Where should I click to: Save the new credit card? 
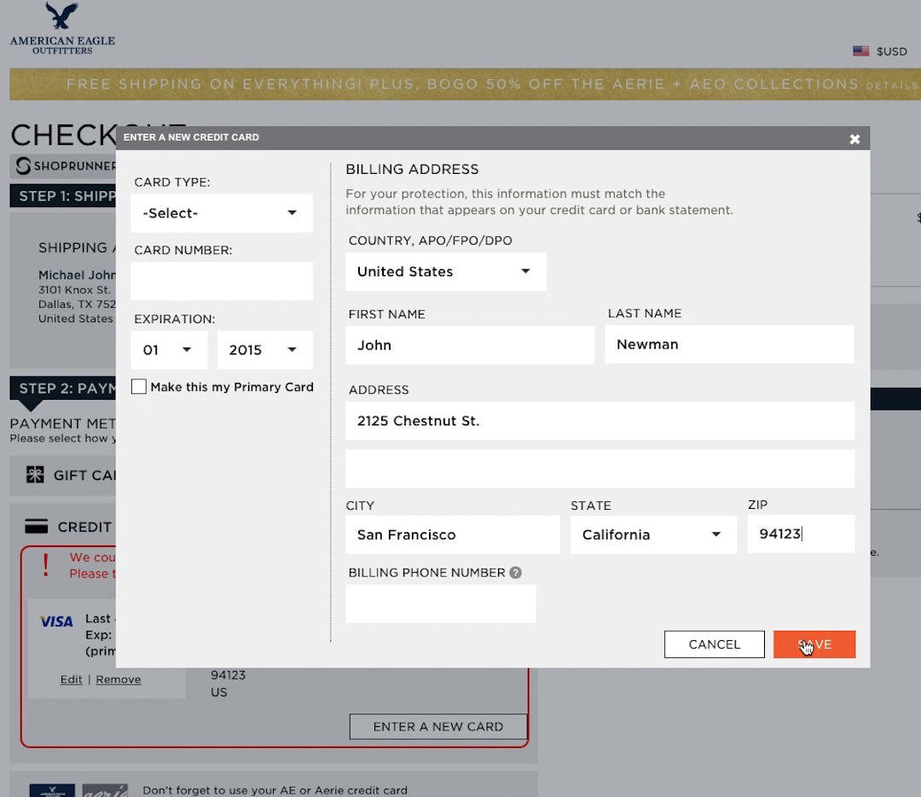[x=814, y=644]
